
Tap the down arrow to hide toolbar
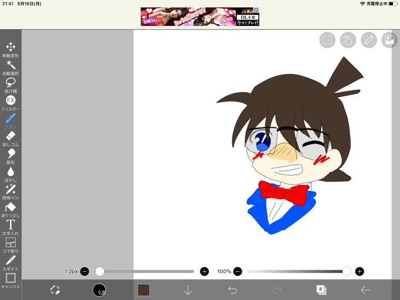[188, 290]
